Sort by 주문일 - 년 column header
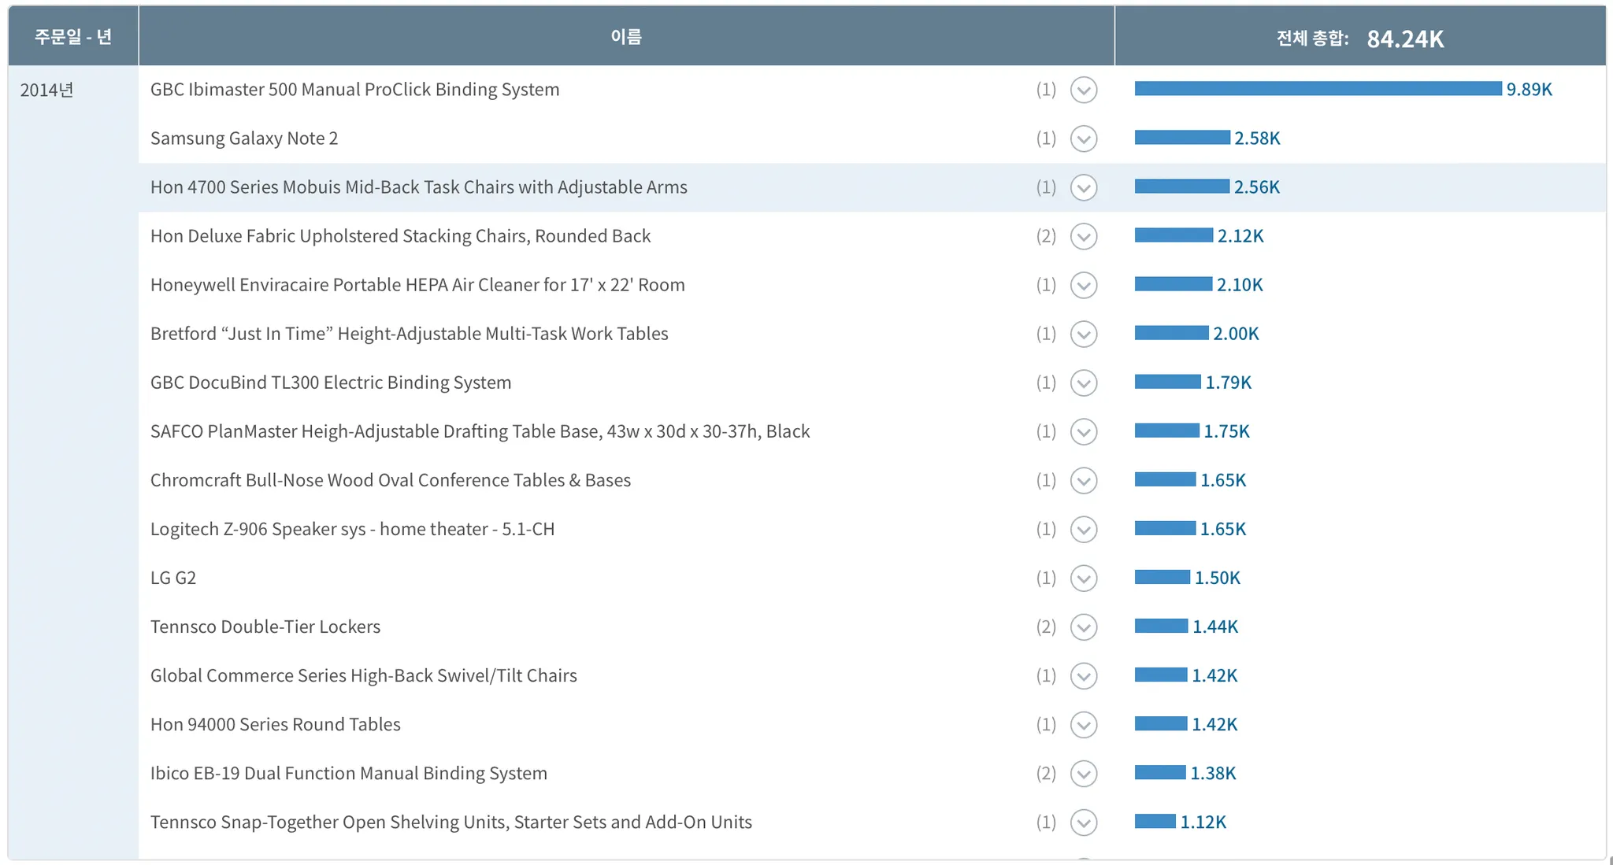1613x865 pixels. tap(73, 36)
